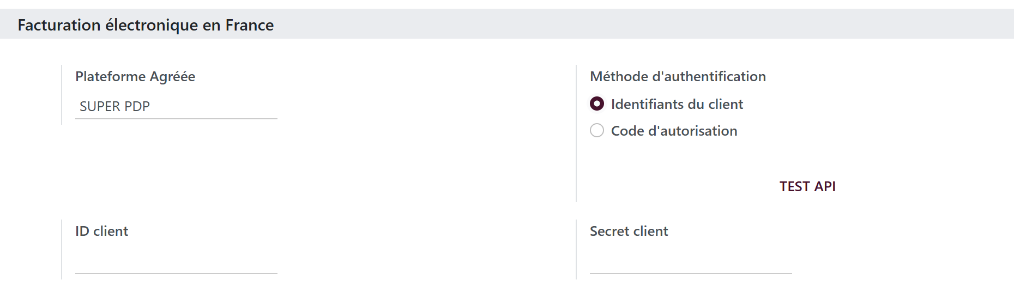
Task: Focus the Secret client input field
Action: pos(691,261)
